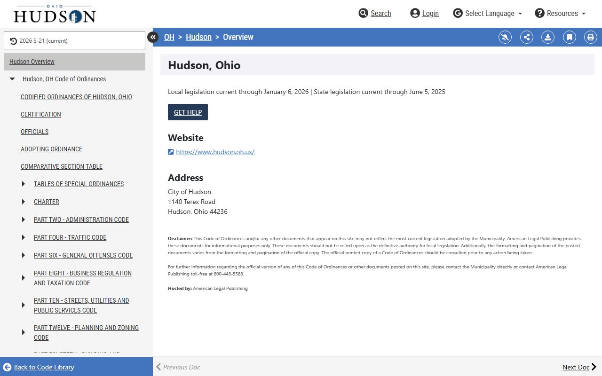602x376 pixels.
Task: Select Hudson Overview in sidebar
Action: (x=74, y=62)
